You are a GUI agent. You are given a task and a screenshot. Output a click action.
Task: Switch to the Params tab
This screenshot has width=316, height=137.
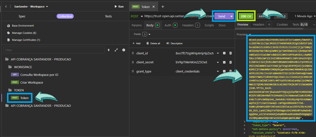[x=136, y=25]
